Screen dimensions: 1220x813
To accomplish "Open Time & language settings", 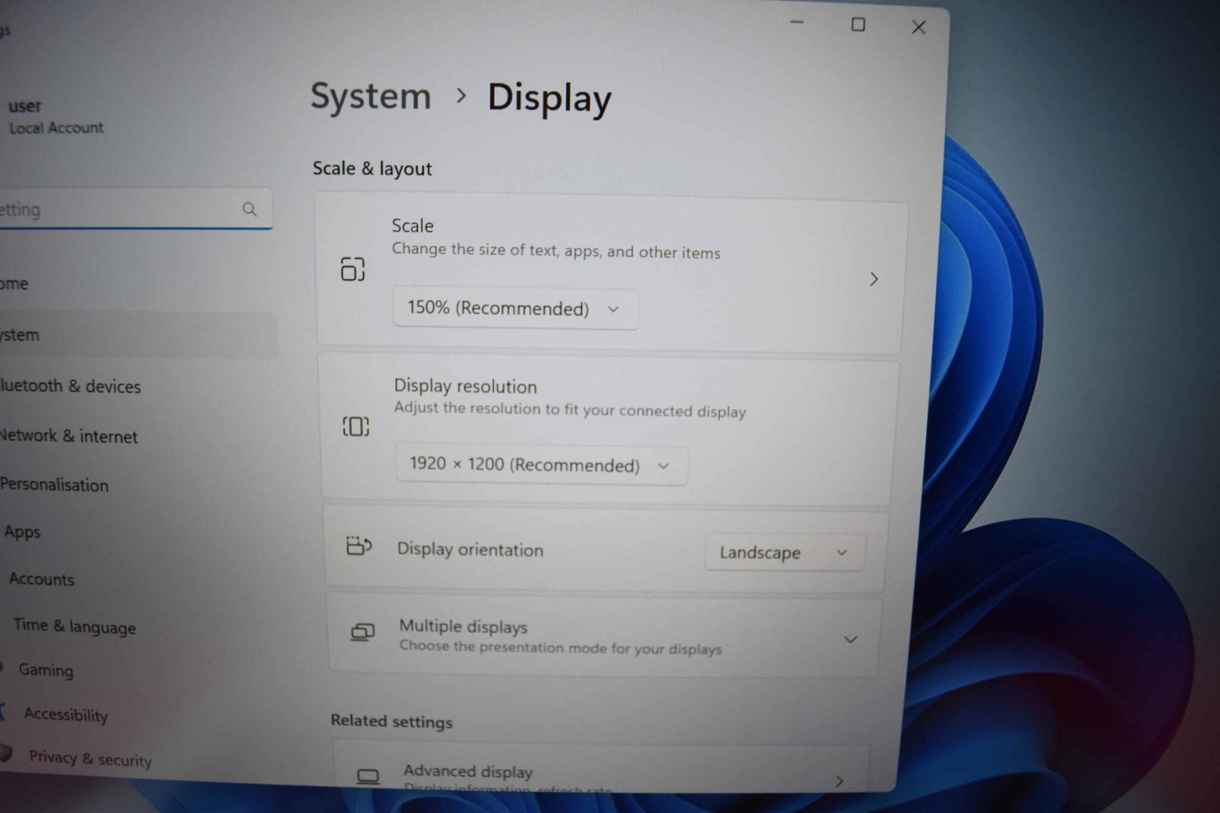I will point(74,626).
